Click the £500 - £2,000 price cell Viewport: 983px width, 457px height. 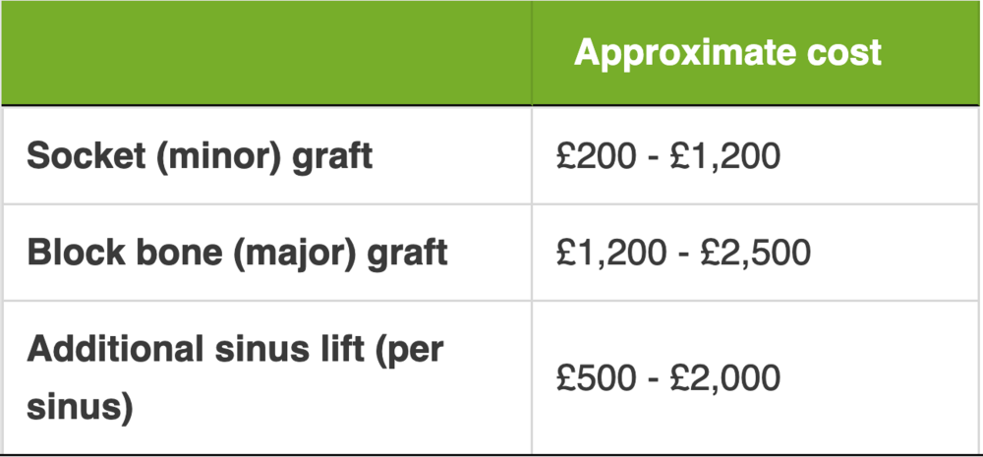tap(667, 378)
